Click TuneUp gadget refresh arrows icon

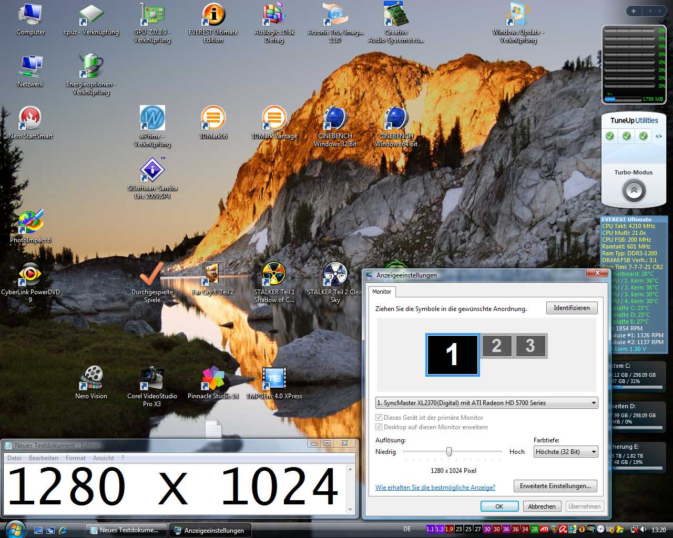point(658,136)
